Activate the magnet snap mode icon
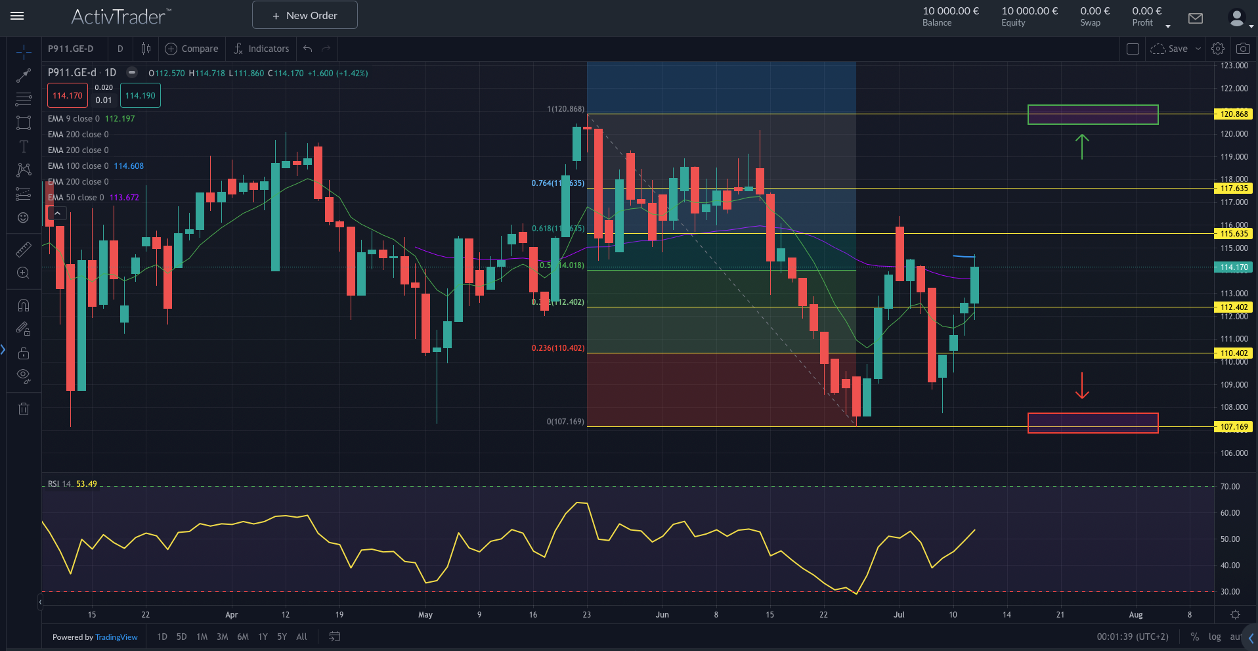 24,305
